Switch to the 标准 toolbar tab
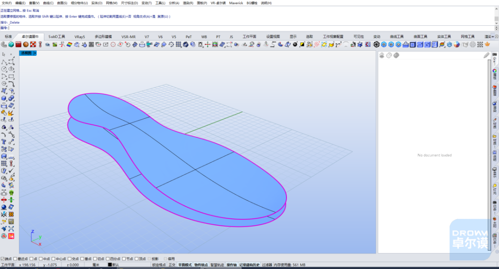499x269 pixels. tap(8, 36)
